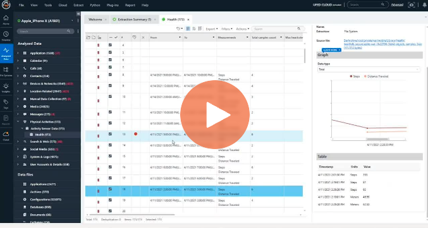Viewport: 428px width, 228px height.
Task: Open the Insights sidebar view
Action: click(x=6, y=87)
